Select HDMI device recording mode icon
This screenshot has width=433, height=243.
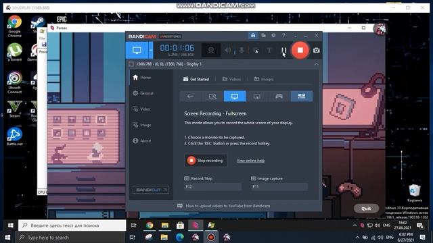(302, 96)
